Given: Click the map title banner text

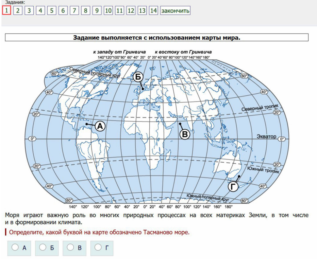Looking at the screenshot, I should click(156, 37).
